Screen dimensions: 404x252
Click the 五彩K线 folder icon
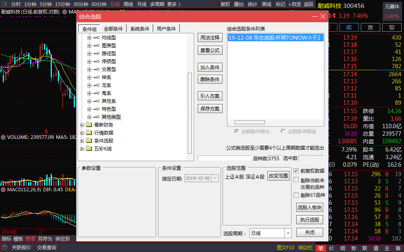[89, 149]
